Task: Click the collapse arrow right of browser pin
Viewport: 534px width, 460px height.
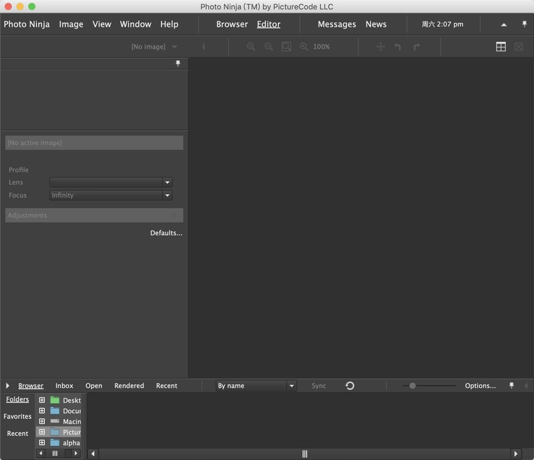Action: click(x=526, y=386)
